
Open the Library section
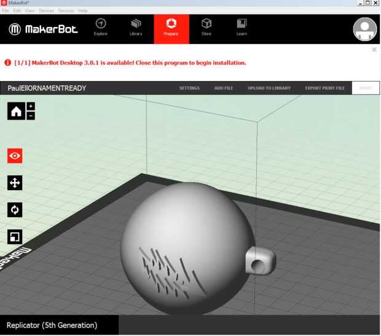(136, 28)
